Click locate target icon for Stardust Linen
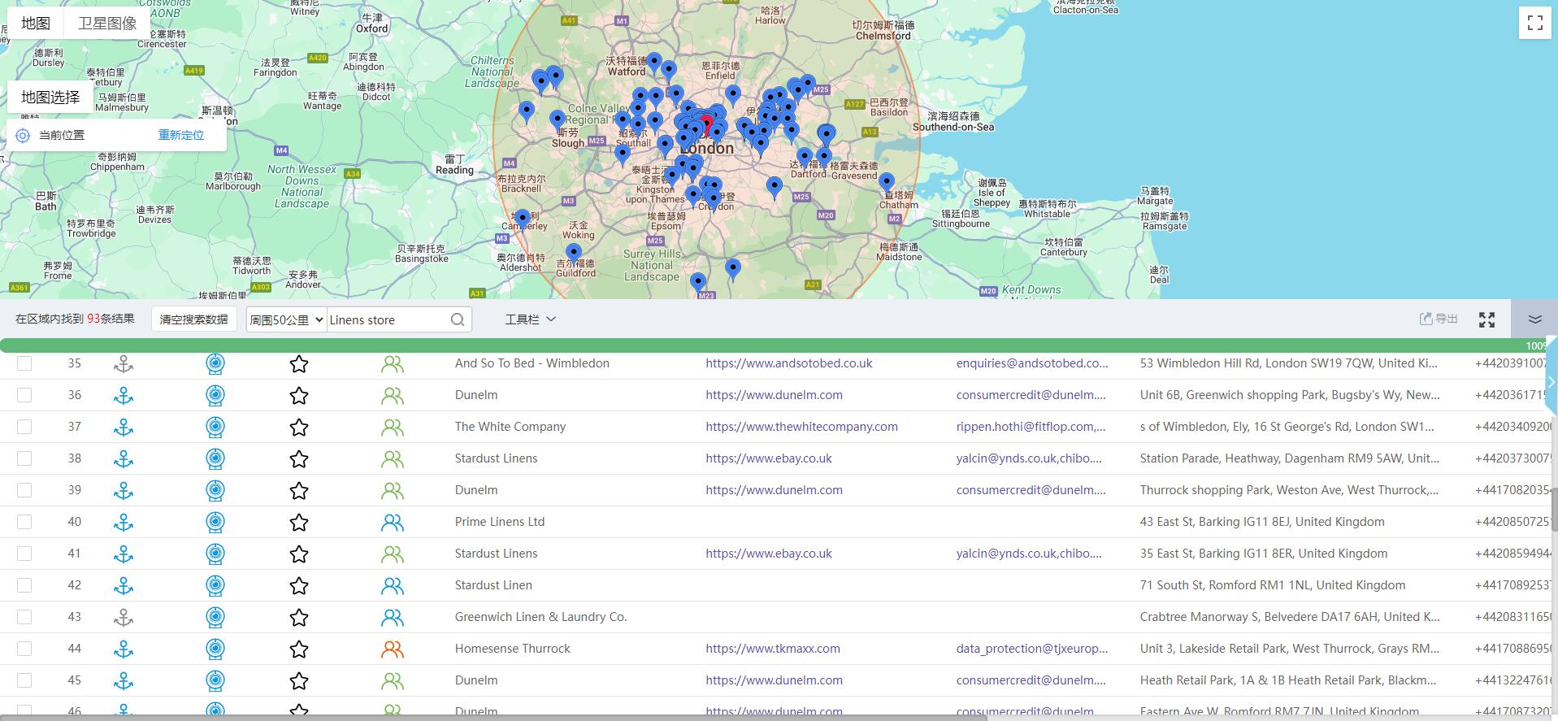The width and height of the screenshot is (1558, 721). [215, 585]
